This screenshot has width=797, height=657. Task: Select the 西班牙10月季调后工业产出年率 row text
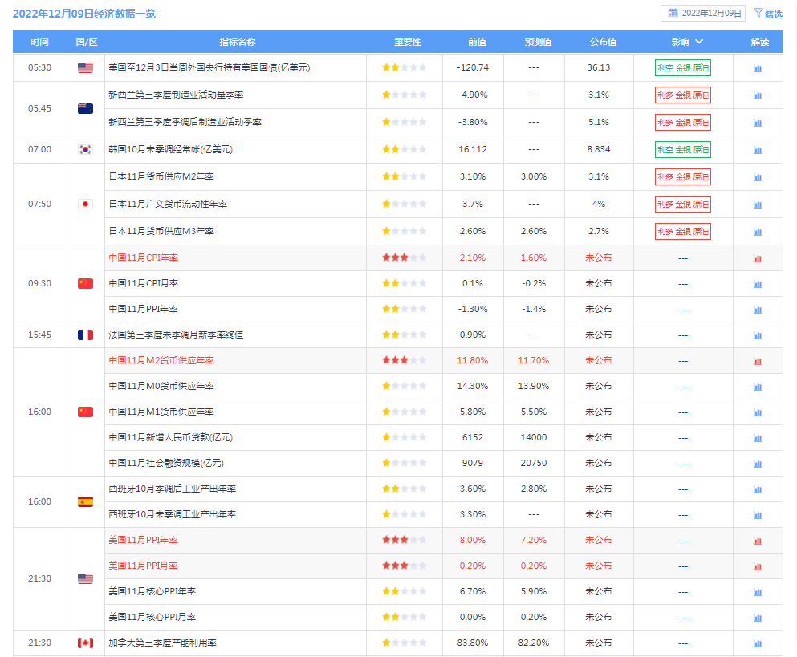172,489
